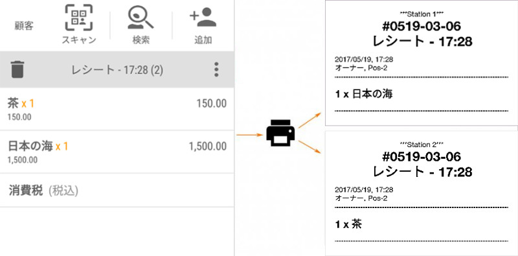The height and width of the screenshot is (256, 518).
Task: Click the 検索 text label
Action: click(x=141, y=40)
